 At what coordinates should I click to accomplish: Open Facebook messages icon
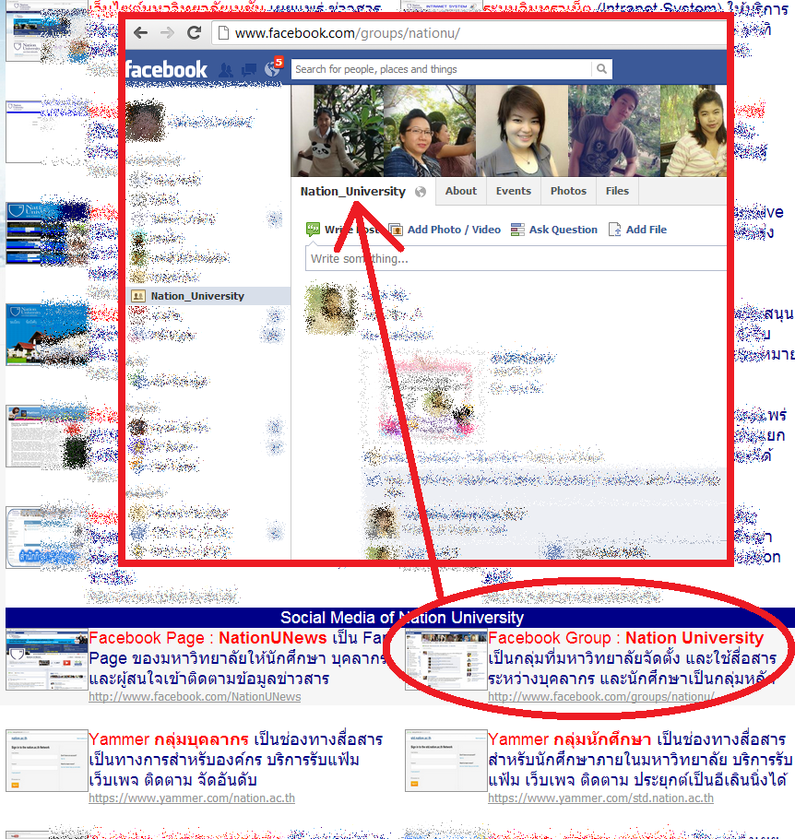(249, 70)
